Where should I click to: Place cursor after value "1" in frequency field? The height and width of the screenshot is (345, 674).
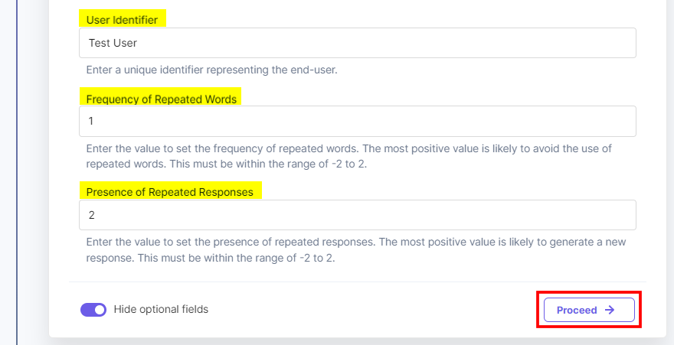click(95, 121)
